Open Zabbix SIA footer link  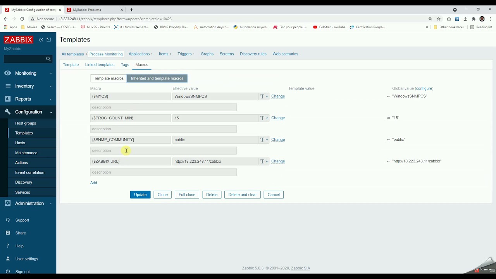click(301, 268)
